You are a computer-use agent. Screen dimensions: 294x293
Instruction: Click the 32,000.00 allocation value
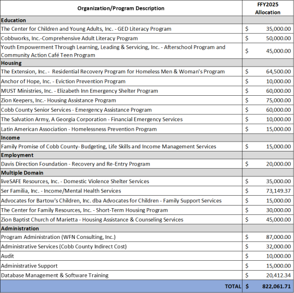click(x=278, y=246)
